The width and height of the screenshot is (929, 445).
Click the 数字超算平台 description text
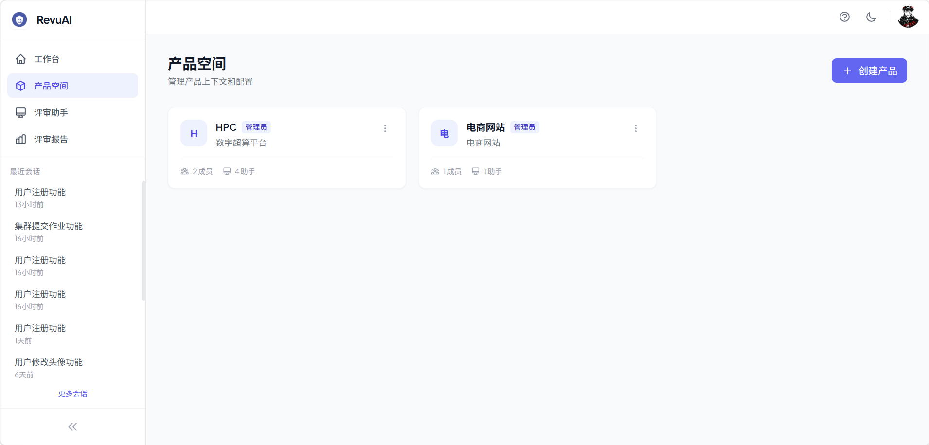click(241, 142)
